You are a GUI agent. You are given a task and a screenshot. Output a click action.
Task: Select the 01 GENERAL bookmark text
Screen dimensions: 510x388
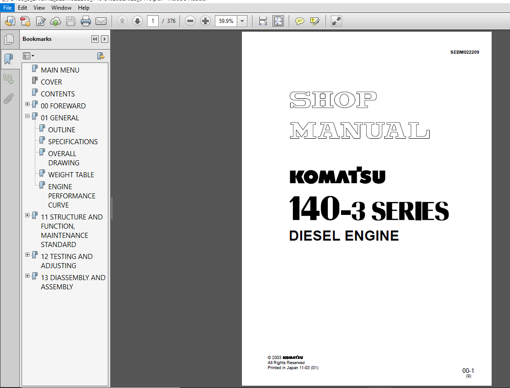60,118
